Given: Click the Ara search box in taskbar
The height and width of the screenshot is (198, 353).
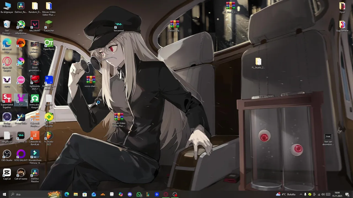Looking at the screenshot, I should click(35, 194).
